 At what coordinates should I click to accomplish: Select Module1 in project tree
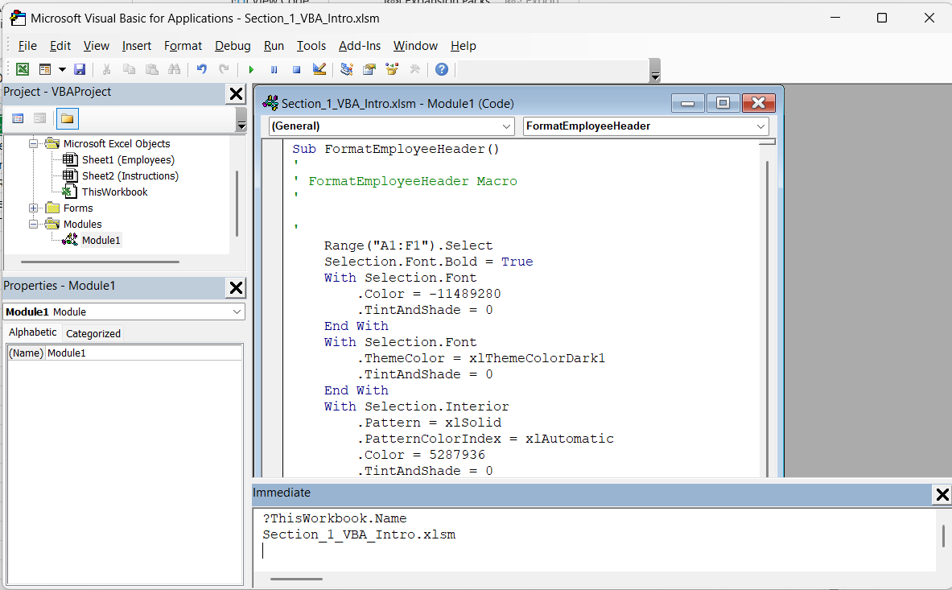point(101,240)
